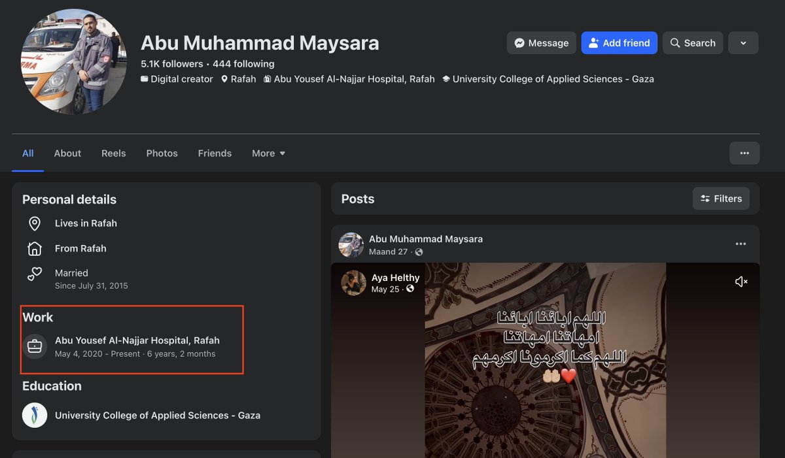This screenshot has height=458, width=785.
Task: Open the Reels tab
Action: coord(114,154)
